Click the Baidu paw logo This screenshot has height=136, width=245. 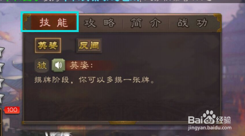(x=209, y=117)
